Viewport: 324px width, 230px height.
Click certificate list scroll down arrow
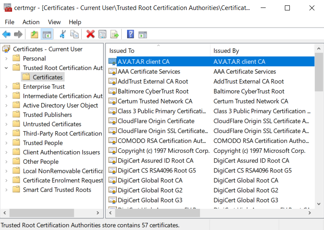click(x=319, y=204)
